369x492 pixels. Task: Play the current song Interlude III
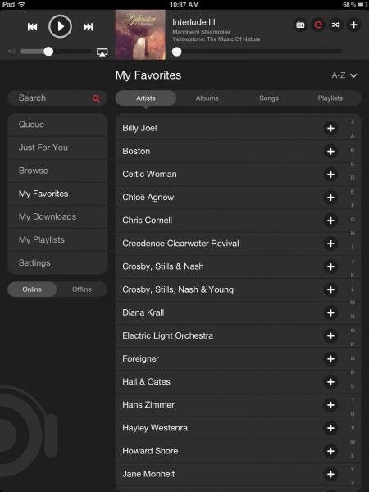60,27
